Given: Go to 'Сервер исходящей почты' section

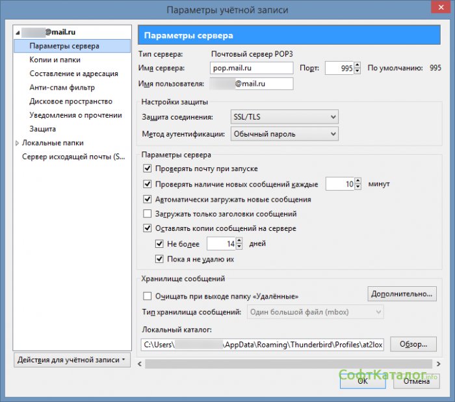Looking at the screenshot, I should click(73, 157).
